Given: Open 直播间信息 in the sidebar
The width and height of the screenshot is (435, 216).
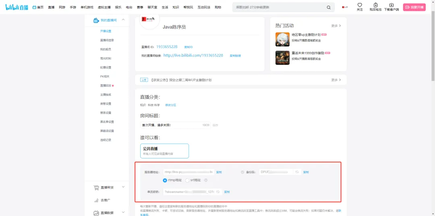Looking at the screenshot, I should [x=107, y=40].
